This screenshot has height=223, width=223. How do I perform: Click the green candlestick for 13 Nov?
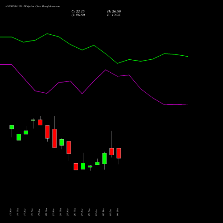tap(12, 127)
